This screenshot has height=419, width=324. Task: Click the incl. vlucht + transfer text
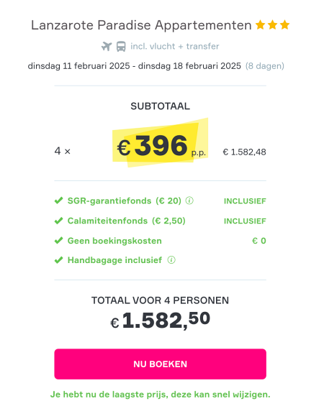pyautogui.click(x=174, y=47)
